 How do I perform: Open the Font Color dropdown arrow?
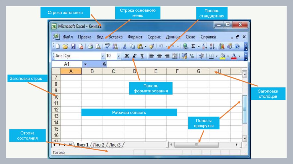pyautogui.click(x=239, y=56)
